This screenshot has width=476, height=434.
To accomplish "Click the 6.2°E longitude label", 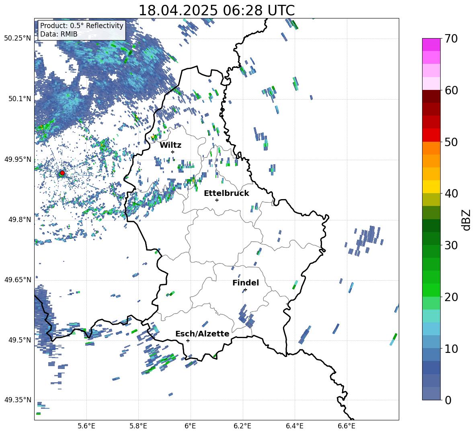I will [x=242, y=426].
